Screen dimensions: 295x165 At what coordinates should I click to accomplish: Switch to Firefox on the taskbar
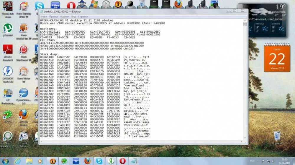tap(87, 161)
